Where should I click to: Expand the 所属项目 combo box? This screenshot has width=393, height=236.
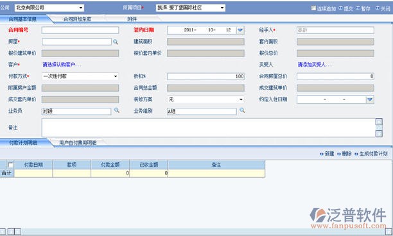coord(222,8)
